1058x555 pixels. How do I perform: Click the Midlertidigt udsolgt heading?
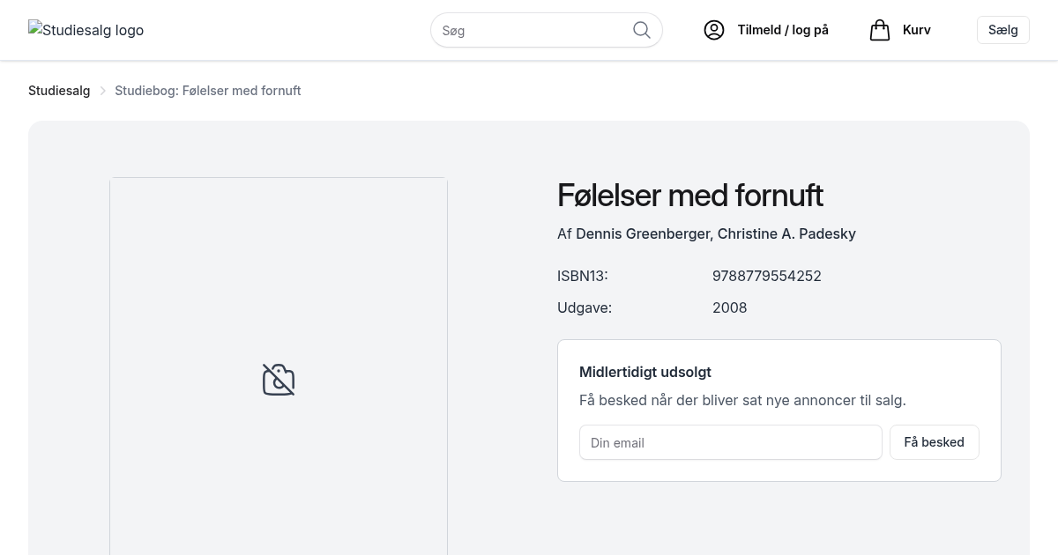tap(644, 372)
